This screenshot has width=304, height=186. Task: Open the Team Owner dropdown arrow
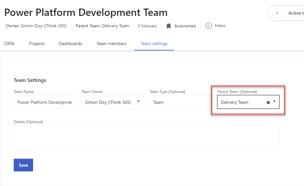point(138,102)
